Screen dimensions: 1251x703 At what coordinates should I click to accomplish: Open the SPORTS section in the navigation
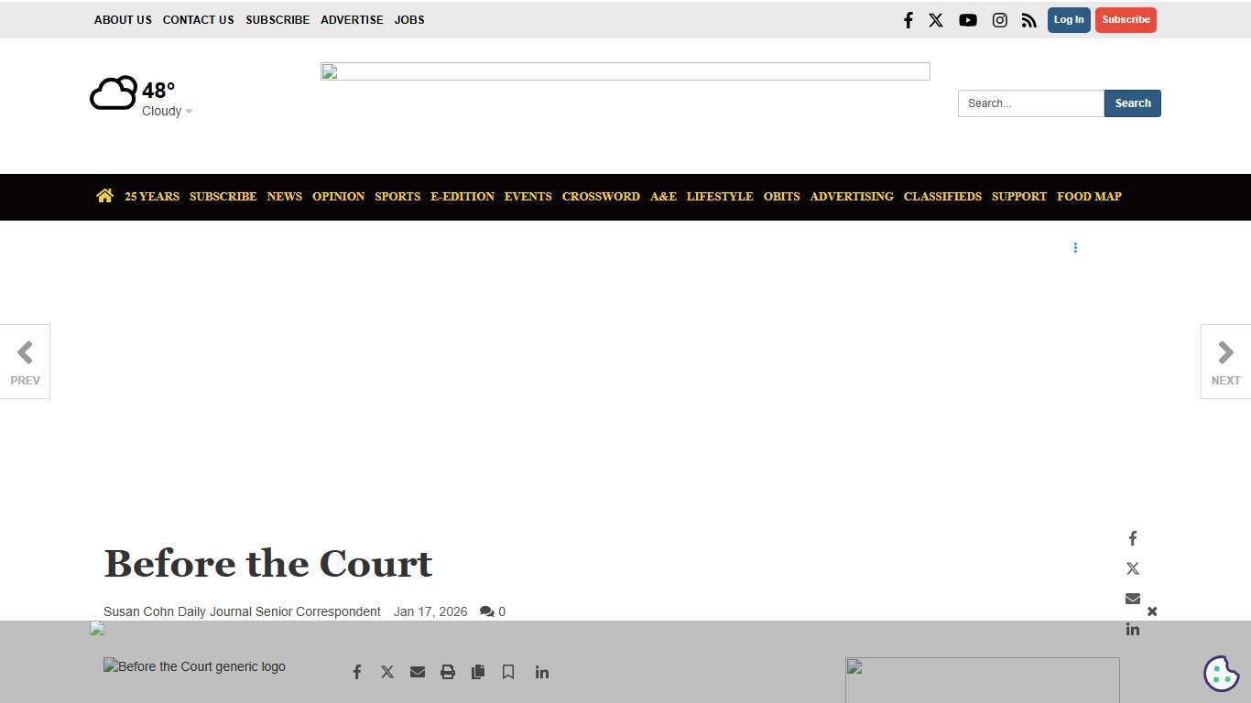[x=397, y=196]
